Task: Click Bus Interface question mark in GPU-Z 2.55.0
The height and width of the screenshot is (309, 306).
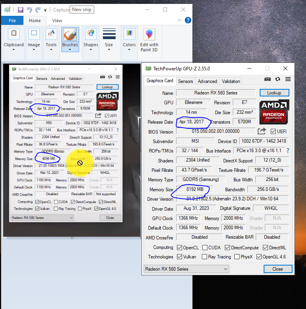Action: click(288, 151)
